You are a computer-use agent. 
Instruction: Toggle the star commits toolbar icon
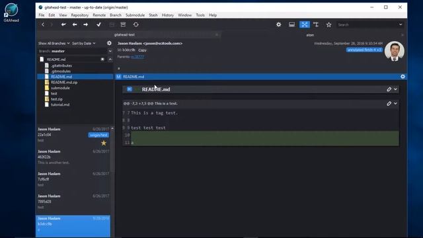click(x=328, y=24)
